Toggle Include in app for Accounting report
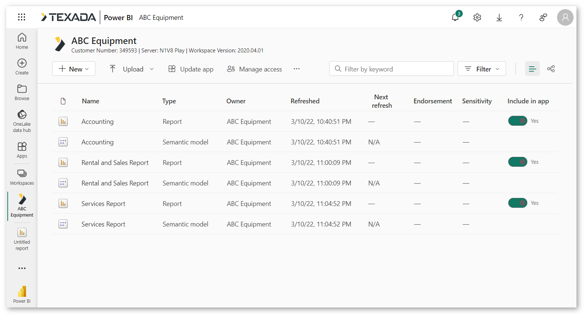 point(518,121)
